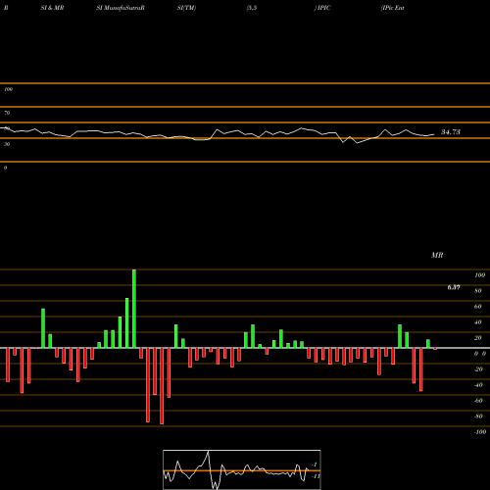Click the MR axis label 80
490x490 pixels.
[478, 291]
